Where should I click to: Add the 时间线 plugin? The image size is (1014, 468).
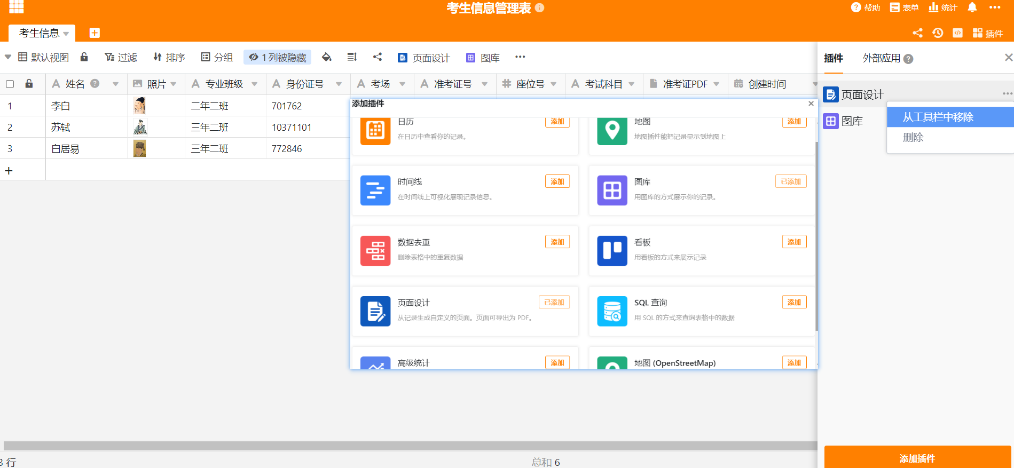(557, 181)
